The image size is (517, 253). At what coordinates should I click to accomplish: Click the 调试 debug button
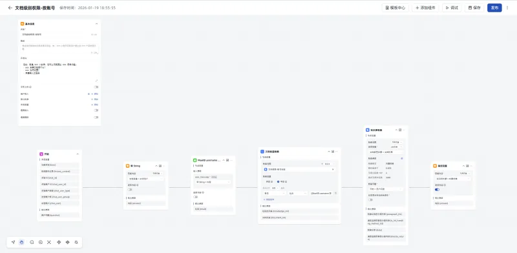452,8
